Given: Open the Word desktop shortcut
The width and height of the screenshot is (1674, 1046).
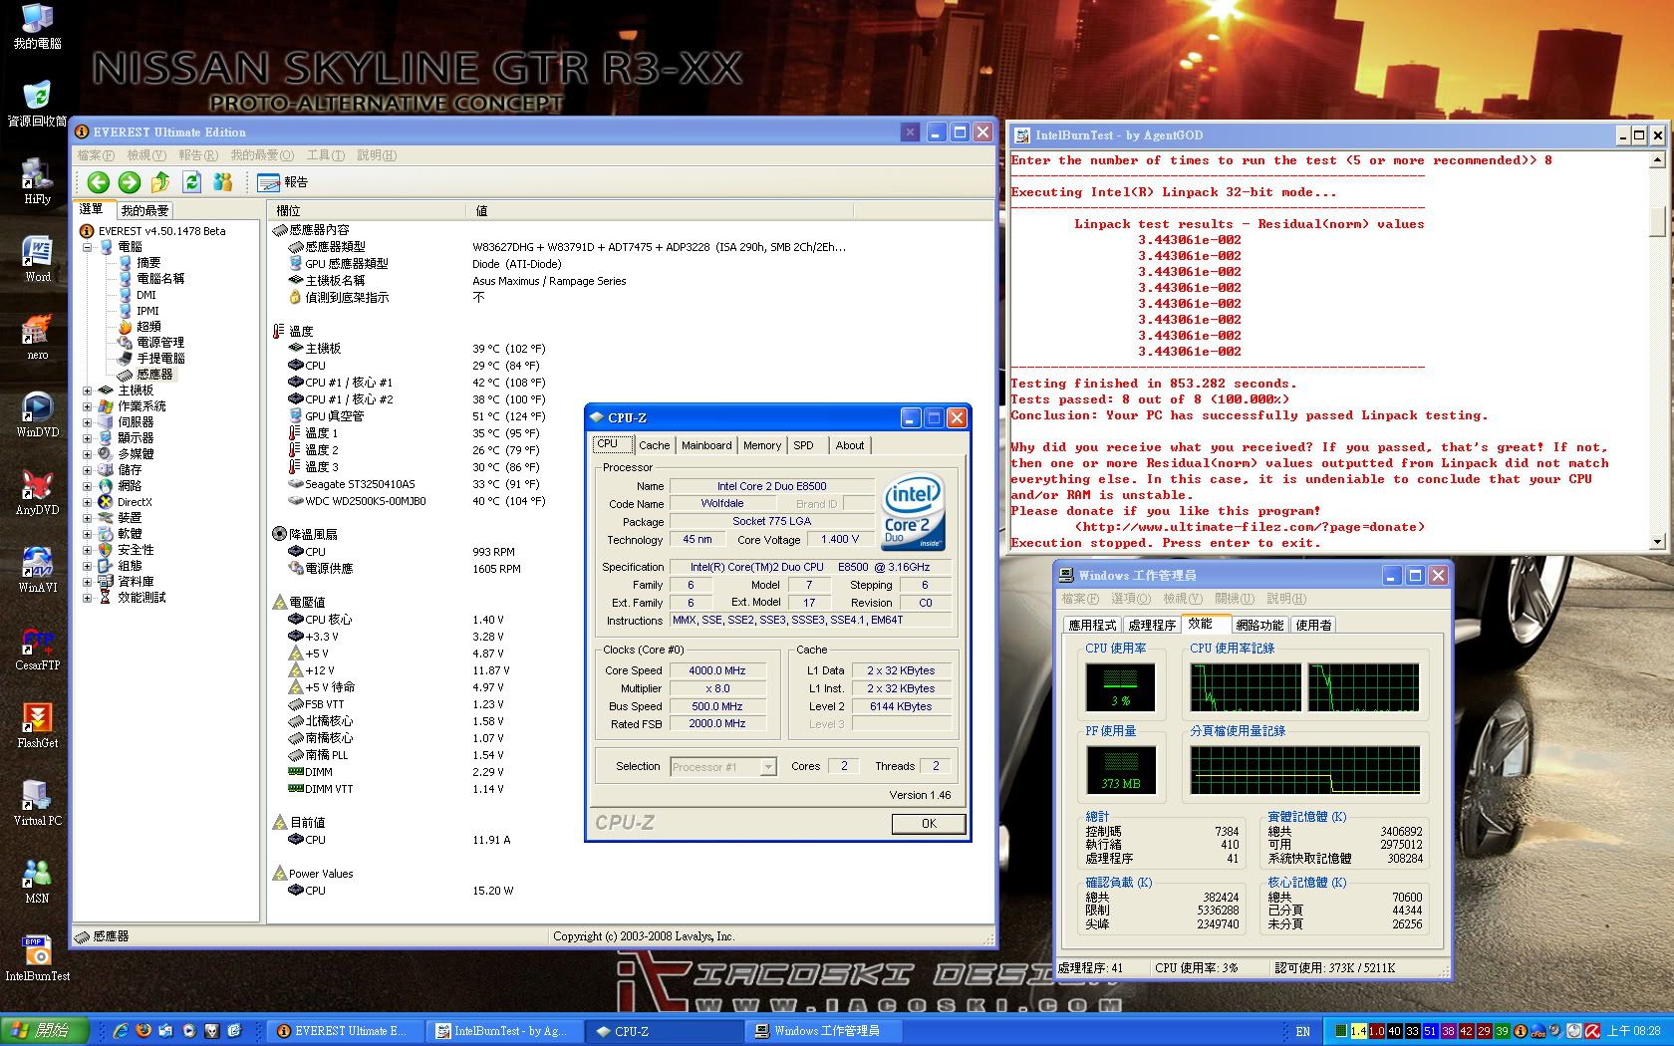Looking at the screenshot, I should pyautogui.click(x=37, y=260).
